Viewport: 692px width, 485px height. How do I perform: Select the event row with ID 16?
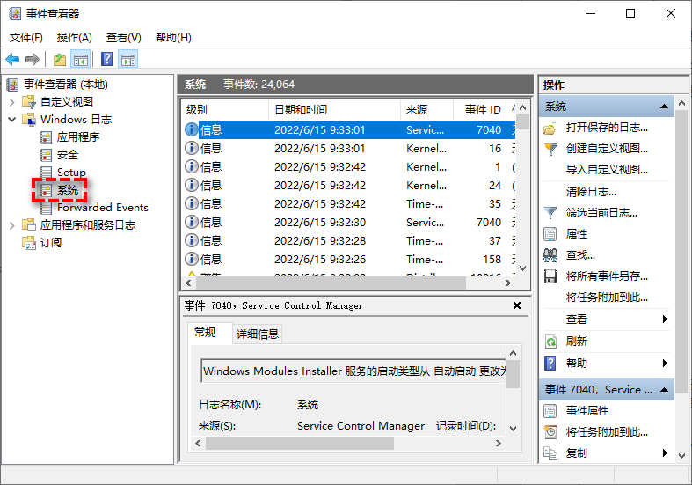[x=349, y=149]
